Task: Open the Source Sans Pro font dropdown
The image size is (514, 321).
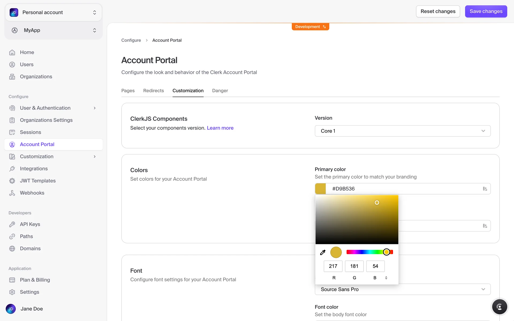Action: [x=402, y=289]
